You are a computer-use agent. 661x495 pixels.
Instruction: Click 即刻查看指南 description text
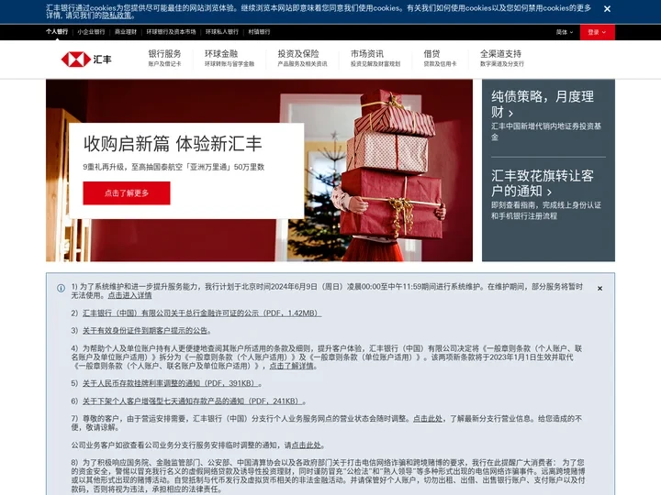pos(546,211)
